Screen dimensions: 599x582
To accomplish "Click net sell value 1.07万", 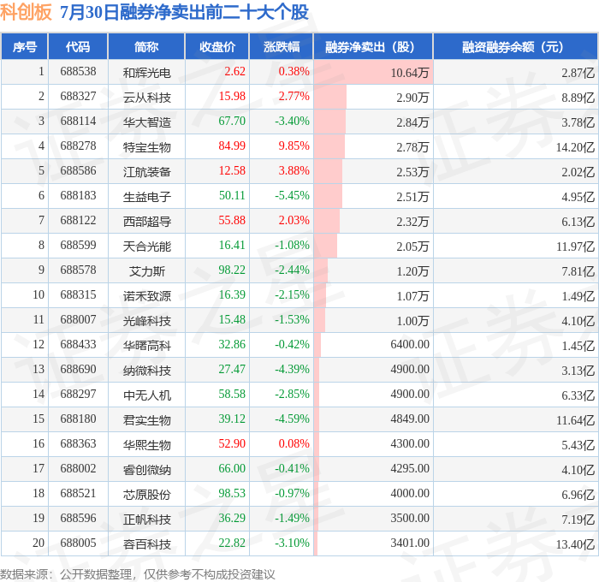I will [412, 296].
